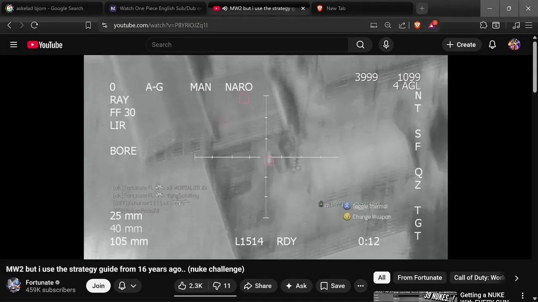Open a new browser tab
Viewport: 538px width, 302px height.
pos(422,8)
